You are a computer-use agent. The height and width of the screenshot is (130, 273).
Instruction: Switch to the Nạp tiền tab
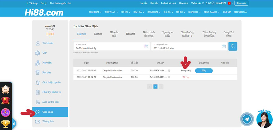pyautogui.click(x=82, y=34)
